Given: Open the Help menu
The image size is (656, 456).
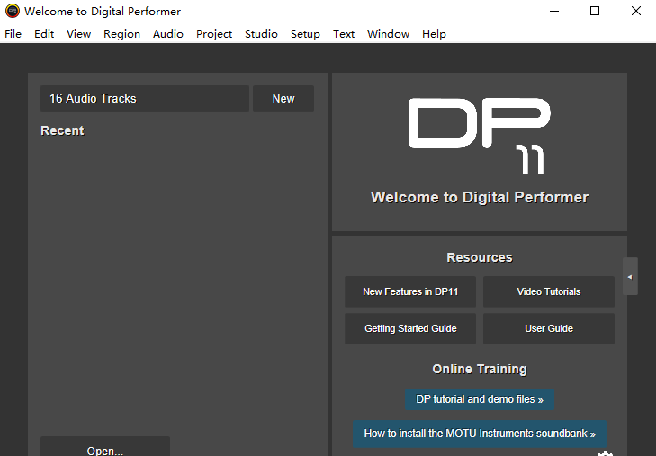Looking at the screenshot, I should 434,34.
